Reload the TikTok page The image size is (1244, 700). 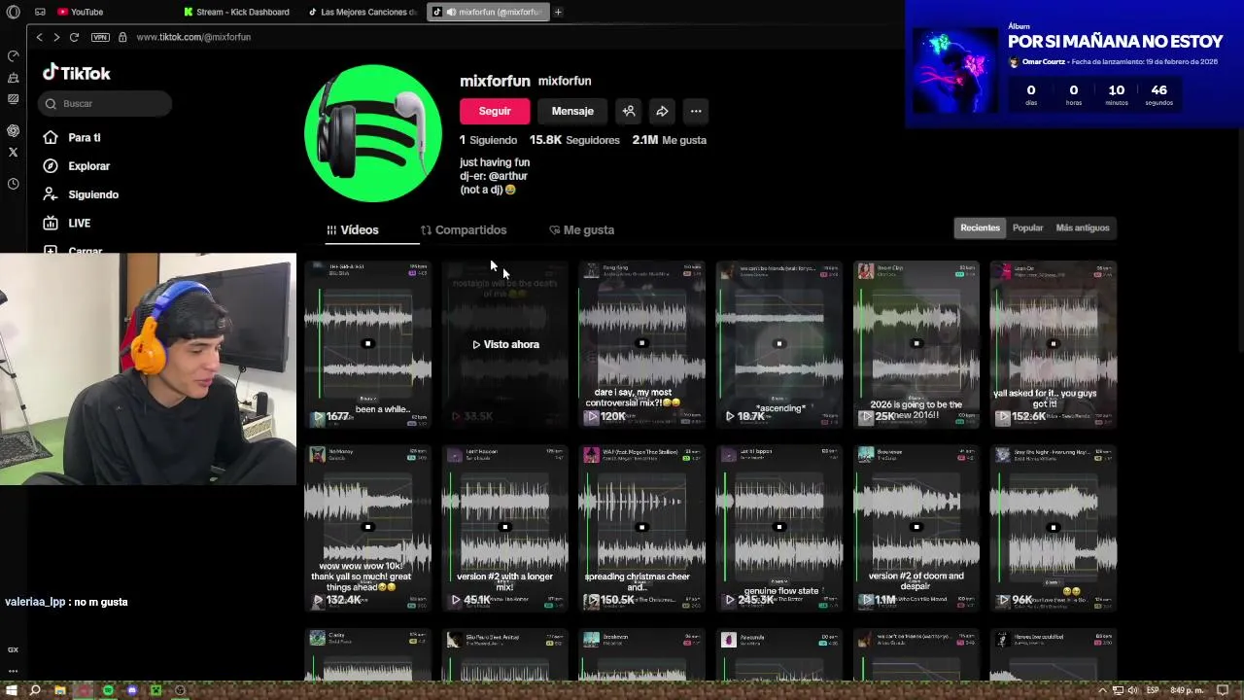[74, 37]
